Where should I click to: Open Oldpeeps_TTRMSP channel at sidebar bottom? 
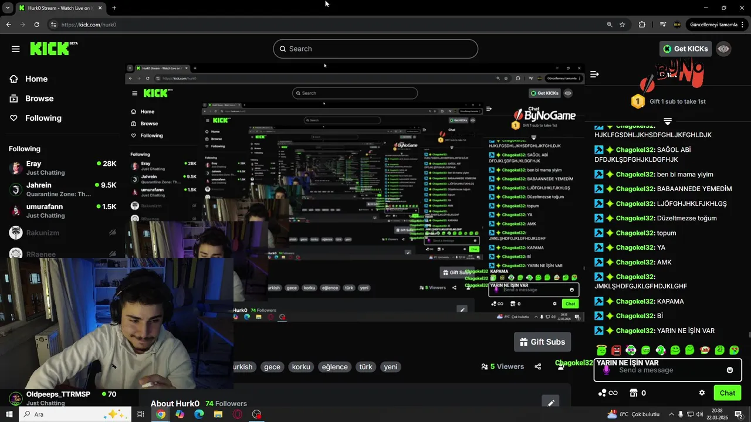[62, 398]
